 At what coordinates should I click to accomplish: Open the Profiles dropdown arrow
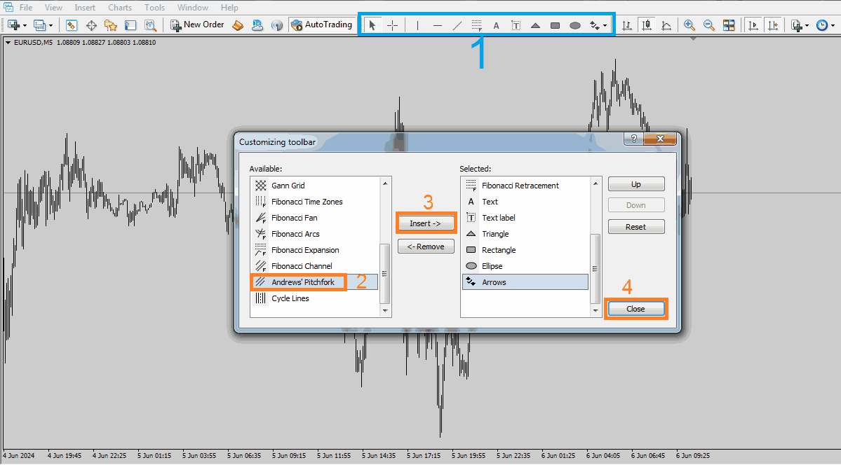pyautogui.click(x=51, y=26)
